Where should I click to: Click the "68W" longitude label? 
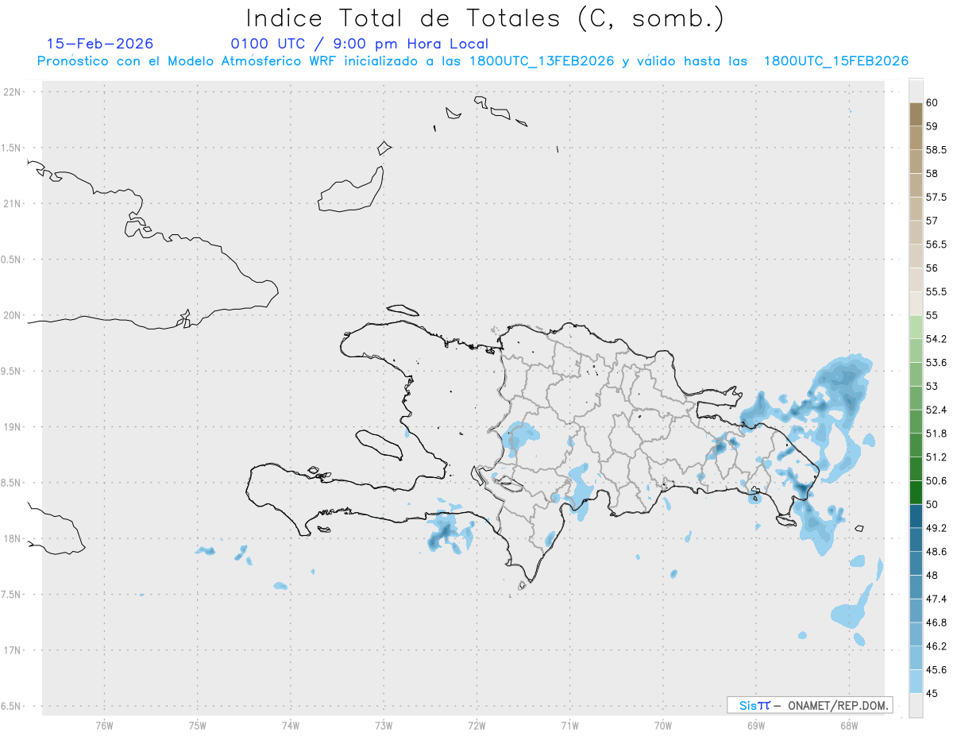[849, 725]
